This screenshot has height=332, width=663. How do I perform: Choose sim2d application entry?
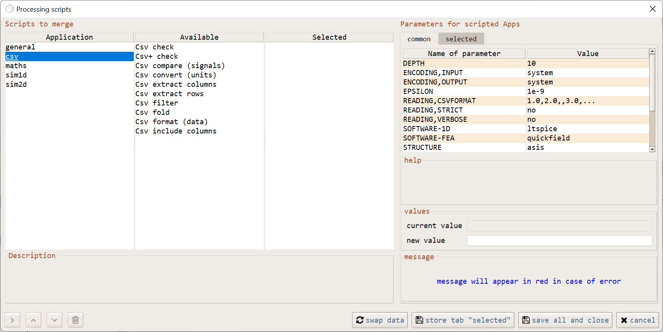pyautogui.click(x=16, y=84)
